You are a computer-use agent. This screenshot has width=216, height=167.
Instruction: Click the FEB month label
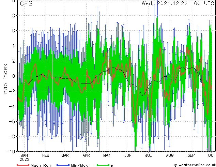pyautogui.click(x=46, y=155)
